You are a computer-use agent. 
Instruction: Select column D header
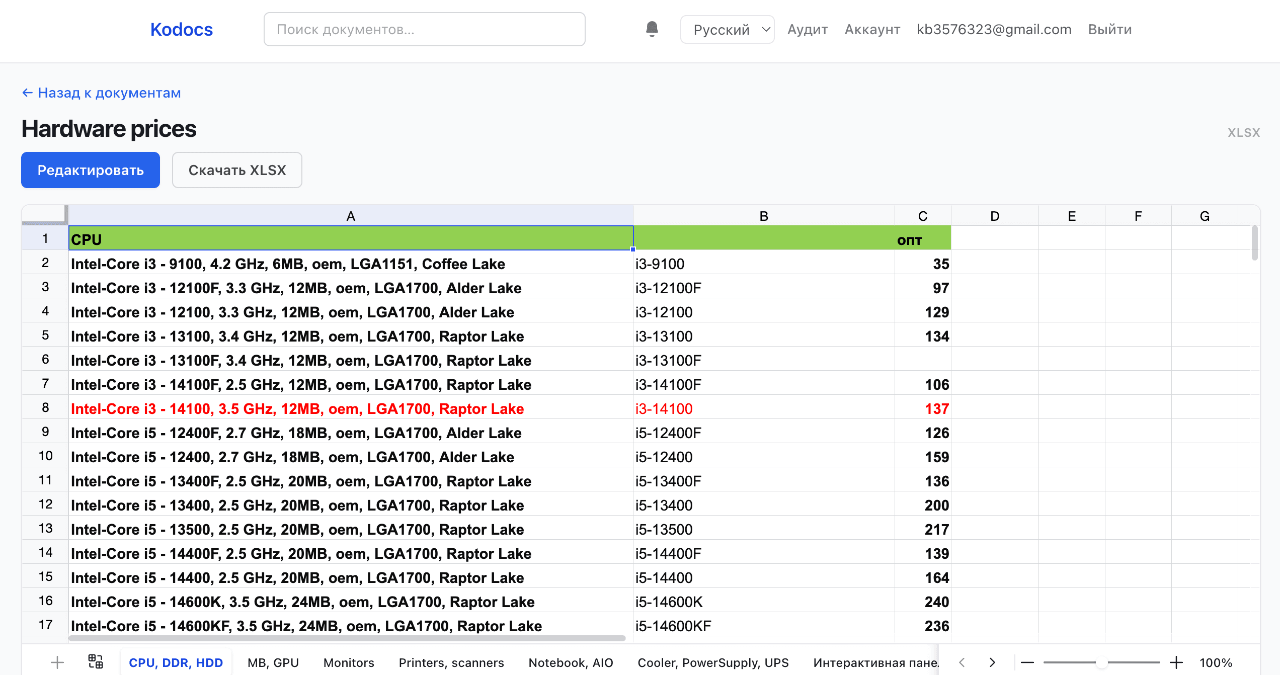tap(995, 216)
